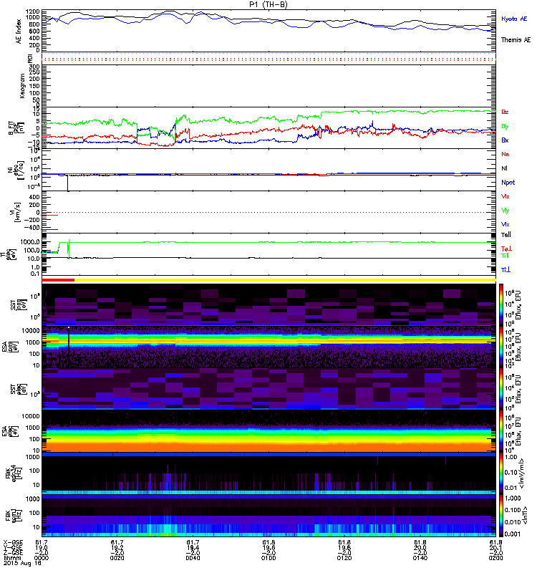Viewport: 537px width, 573px height.
Task: Click the nT color scale bar
Action: 501,516
